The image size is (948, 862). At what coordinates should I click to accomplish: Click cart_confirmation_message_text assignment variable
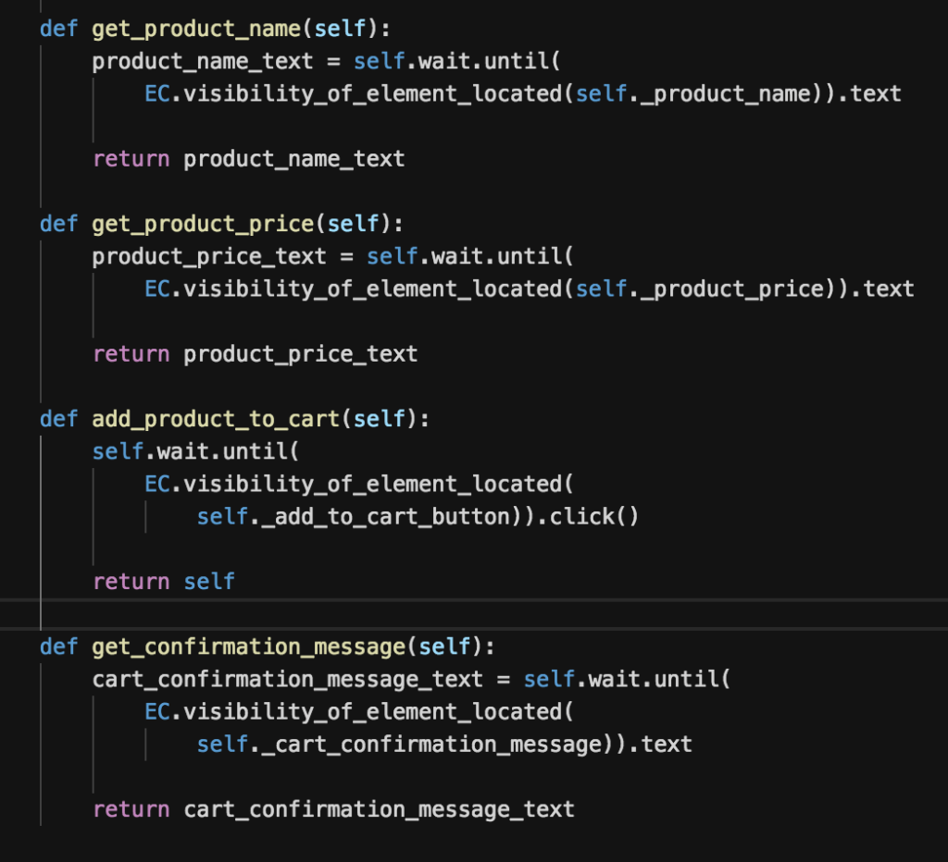tap(288, 680)
